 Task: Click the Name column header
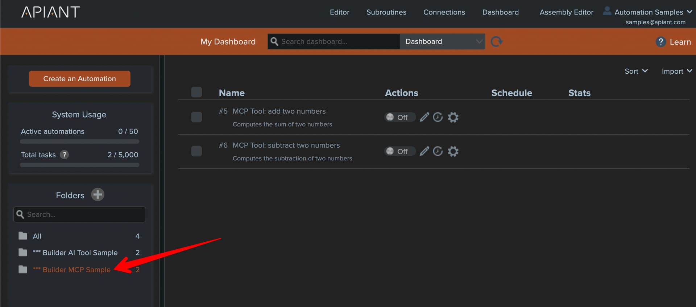(x=232, y=93)
